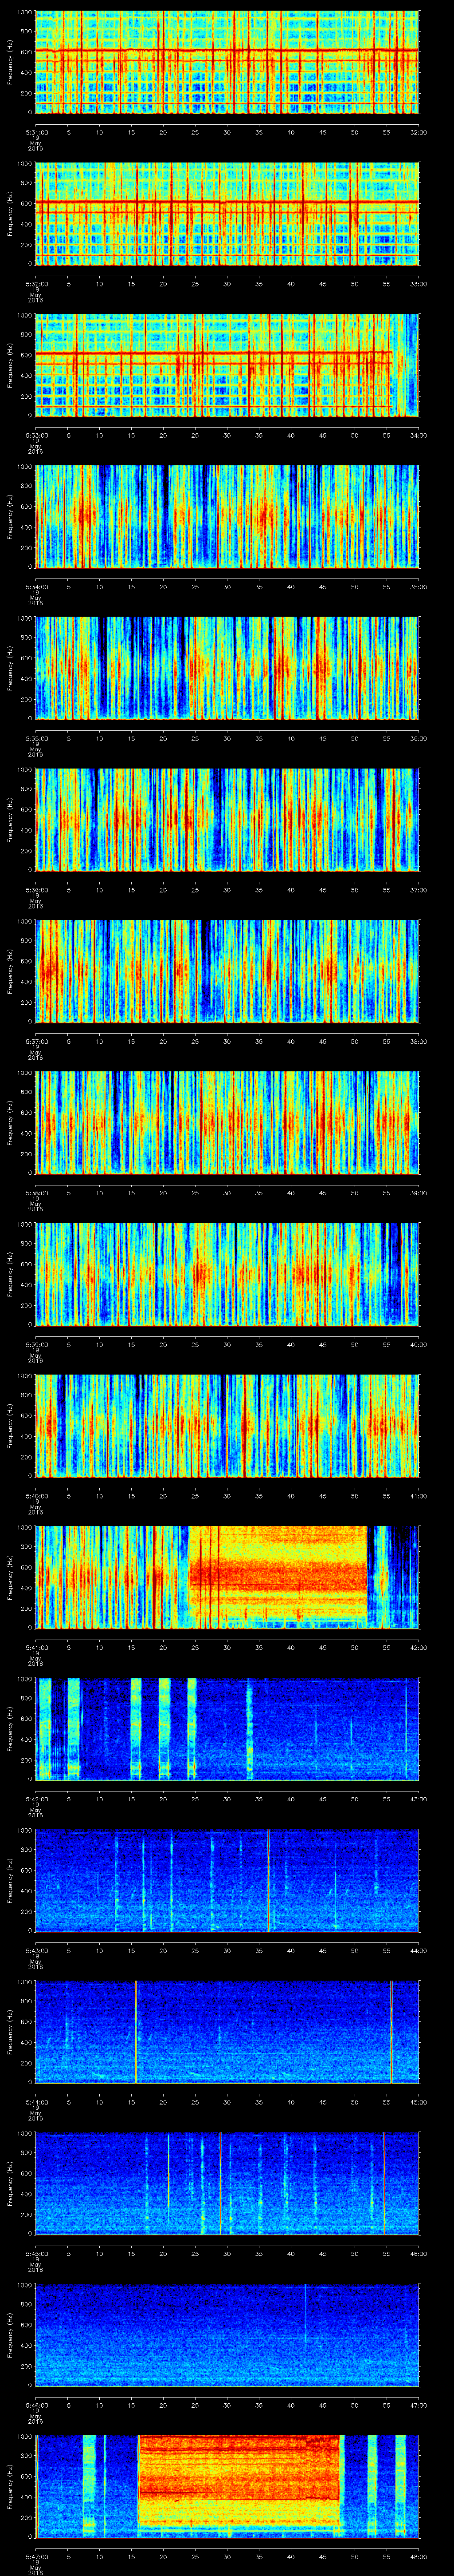The width and height of the screenshot is (454, 2576).
Task: Pick the spectrogram panel starting at 5:40:00
Action: point(227,1426)
